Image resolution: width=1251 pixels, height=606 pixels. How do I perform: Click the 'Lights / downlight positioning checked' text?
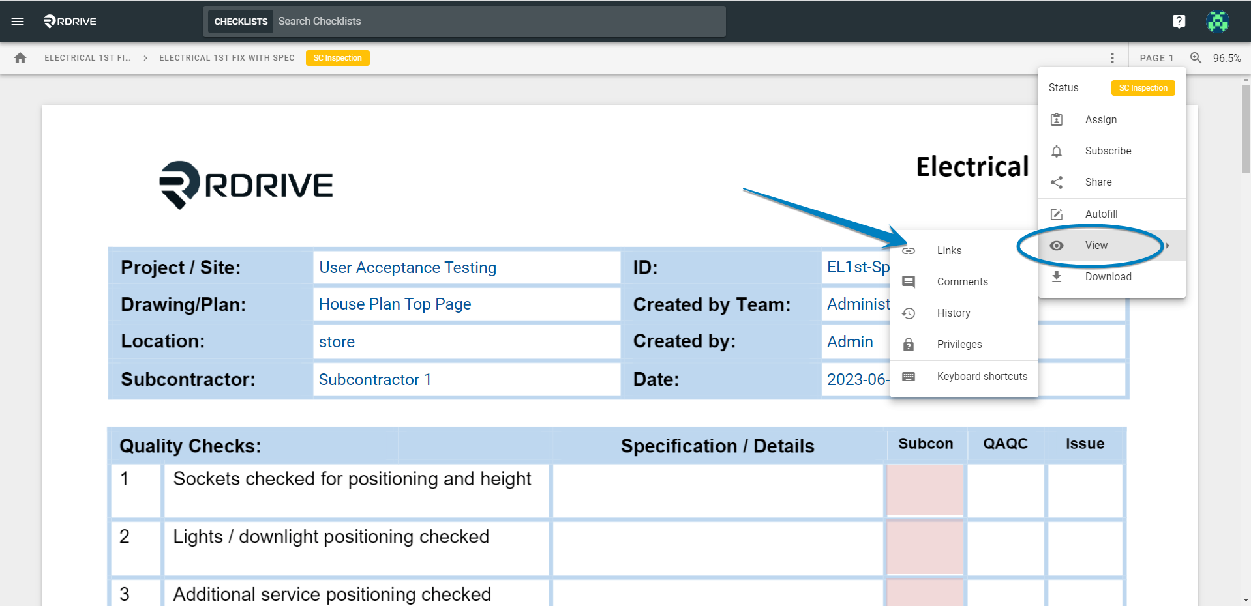coord(331,537)
